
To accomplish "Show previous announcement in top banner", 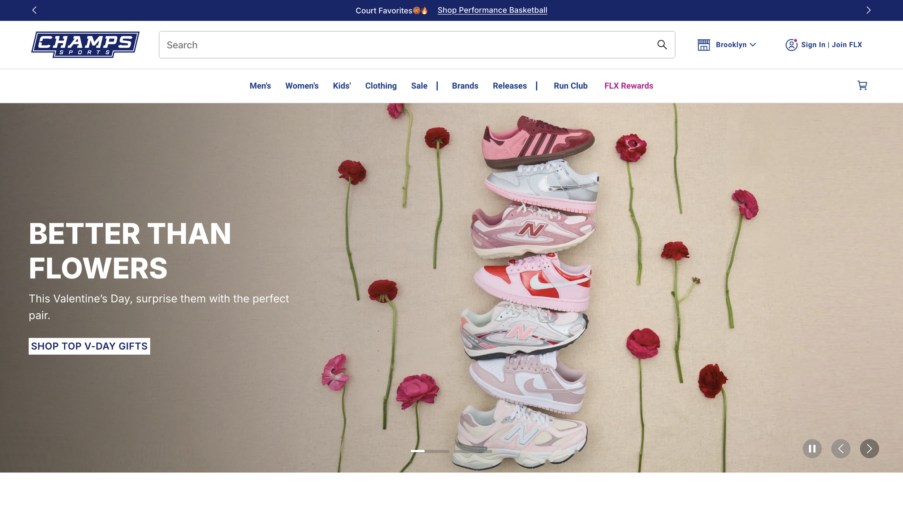I will point(34,10).
